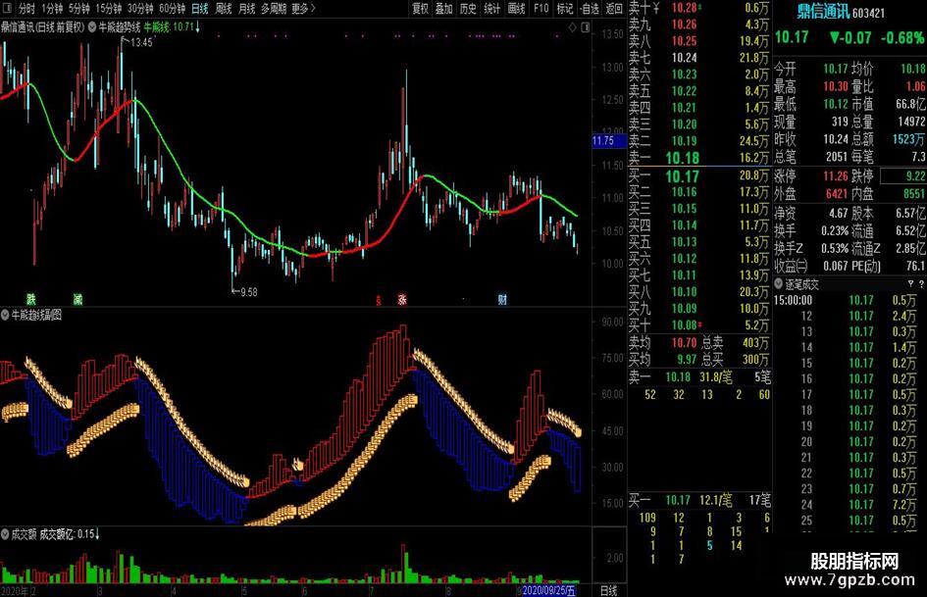Switch to the 5分钟 period tab
927x597 pixels.
78,8
